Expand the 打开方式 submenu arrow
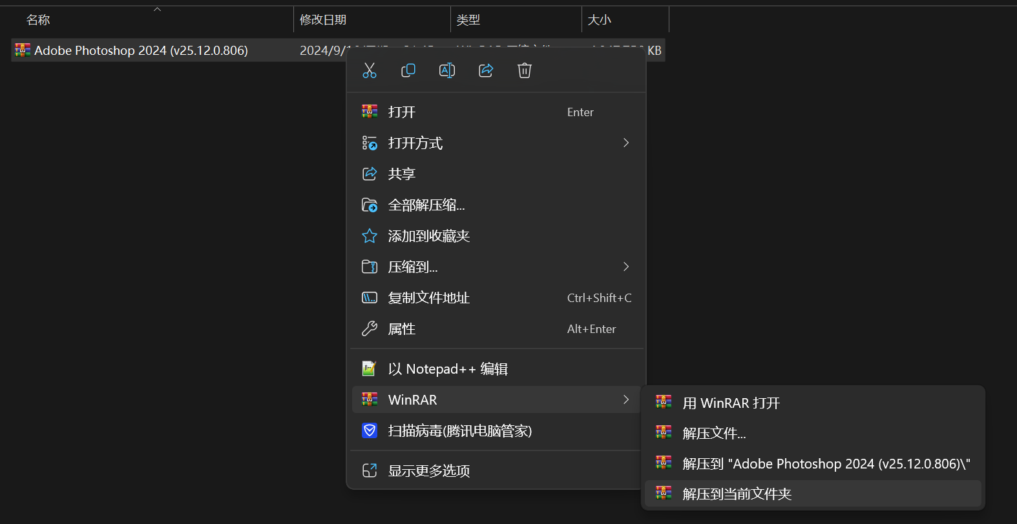1017x524 pixels. (x=625, y=143)
